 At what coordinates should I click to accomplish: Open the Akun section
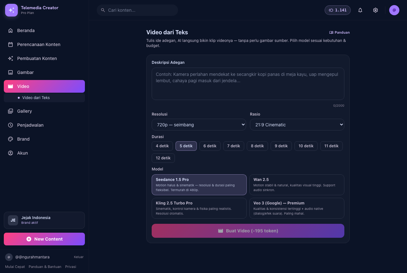[44, 153]
